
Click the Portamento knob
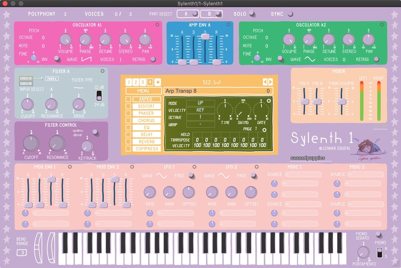click(363, 252)
